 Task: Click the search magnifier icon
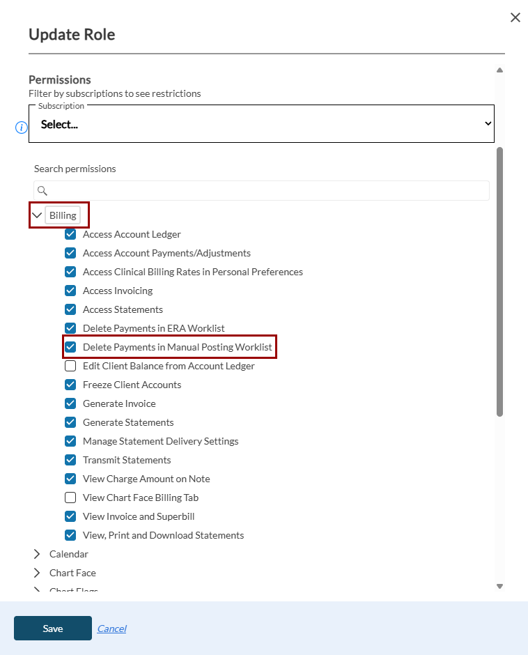[x=42, y=191]
